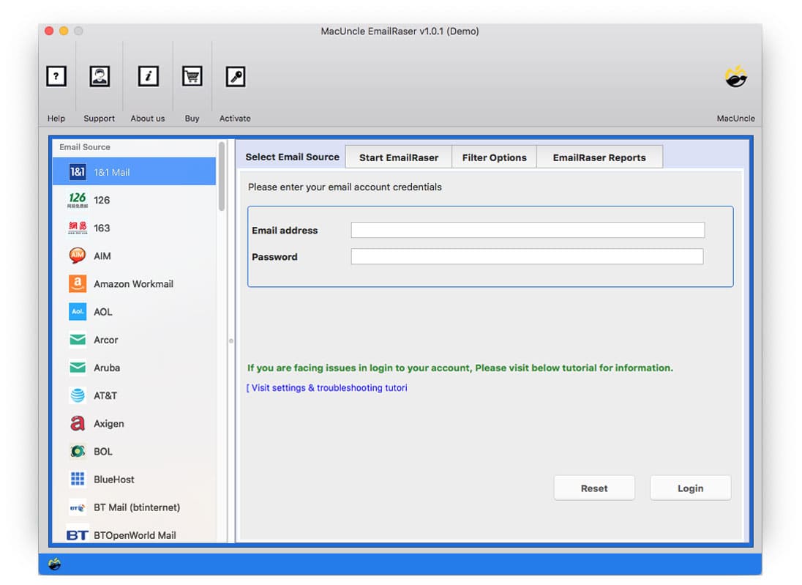Screen dimensions: 802x585
Task: Select the BlueHost email provider
Action: [78, 479]
